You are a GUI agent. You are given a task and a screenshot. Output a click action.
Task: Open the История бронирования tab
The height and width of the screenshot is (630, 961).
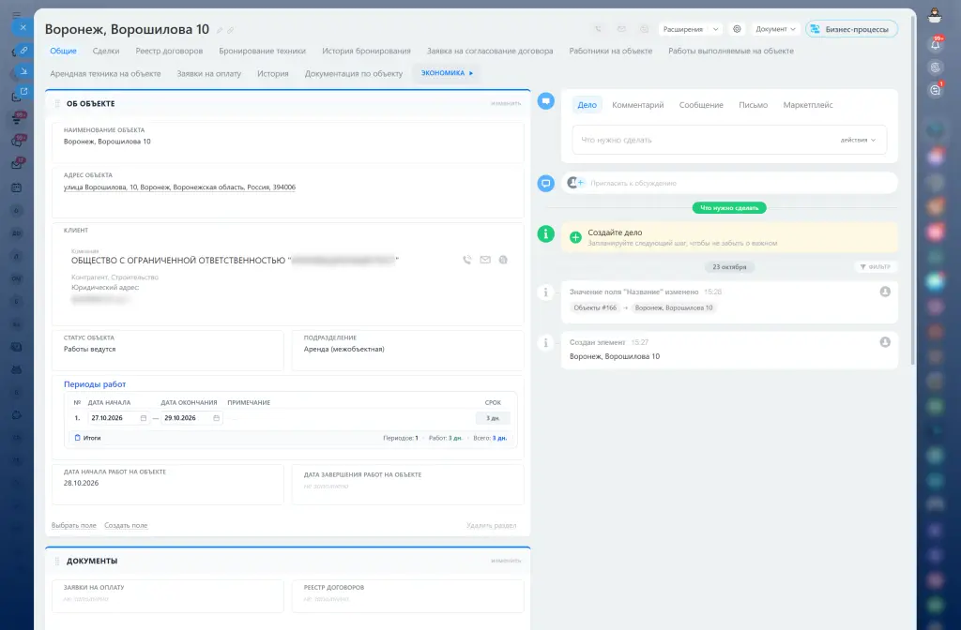tap(367, 51)
